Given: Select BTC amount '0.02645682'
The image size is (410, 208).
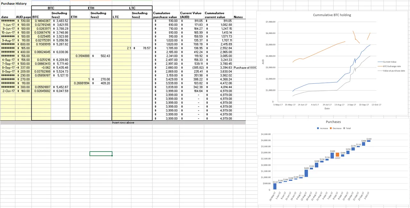Looking at the screenshot, I should [41, 91].
